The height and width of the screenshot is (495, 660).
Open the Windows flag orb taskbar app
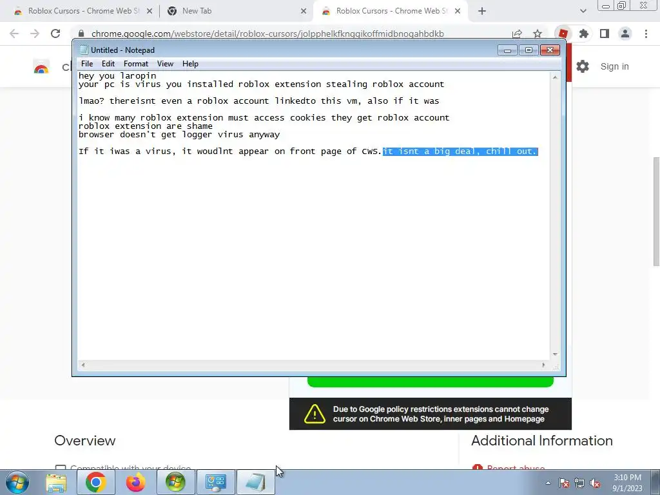pyautogui.click(x=175, y=482)
